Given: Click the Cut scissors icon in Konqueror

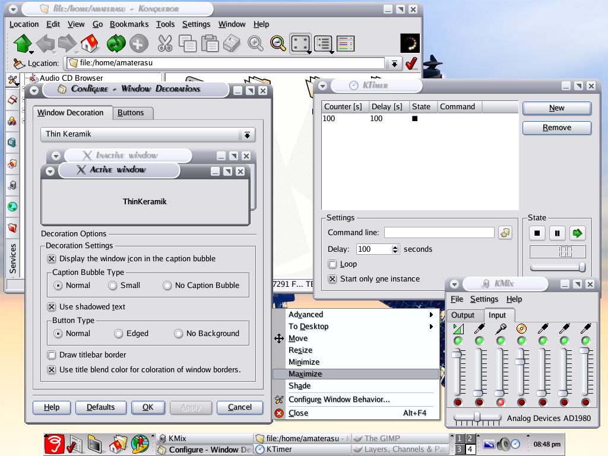Looking at the screenshot, I should pos(165,43).
